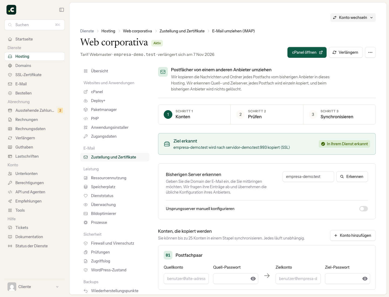Click the Zugangsdaten key icon
389x297 pixels.
[x=86, y=136]
